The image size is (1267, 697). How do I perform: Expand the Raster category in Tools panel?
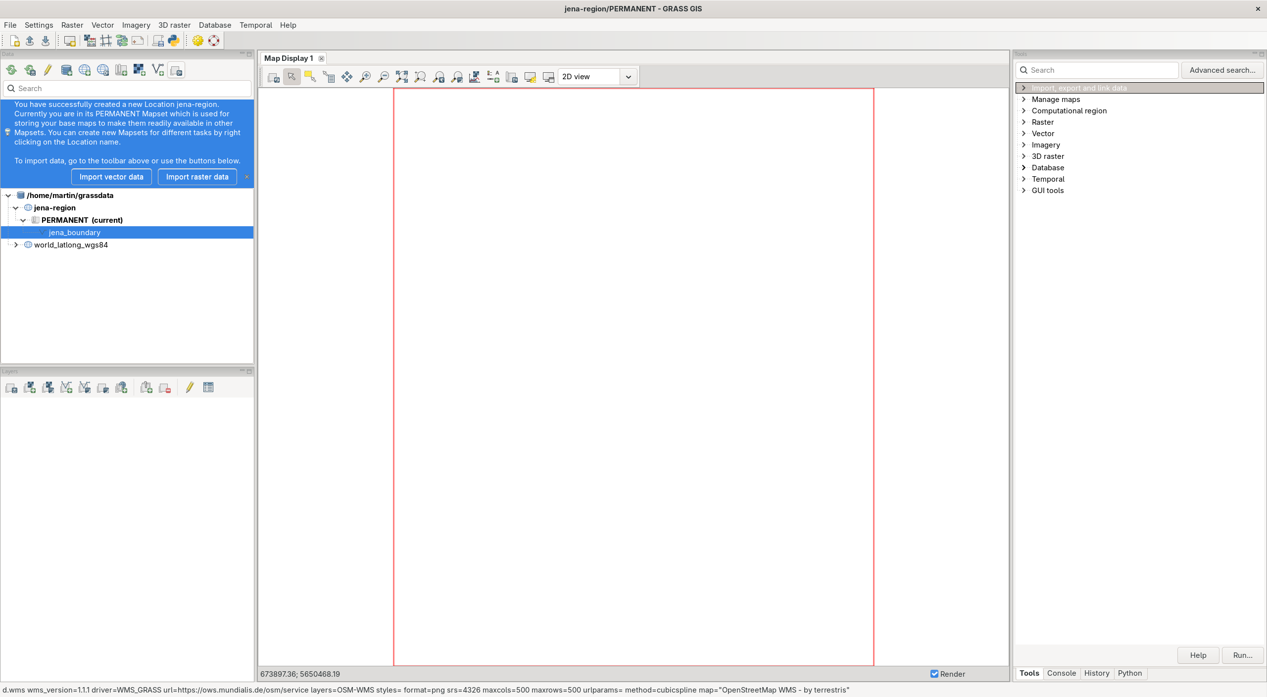1023,122
